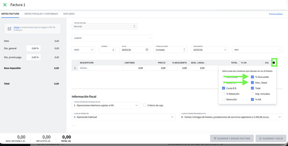288x146 pixels.
Task: Check the Criterio de caja checkbox
Action: point(145,105)
